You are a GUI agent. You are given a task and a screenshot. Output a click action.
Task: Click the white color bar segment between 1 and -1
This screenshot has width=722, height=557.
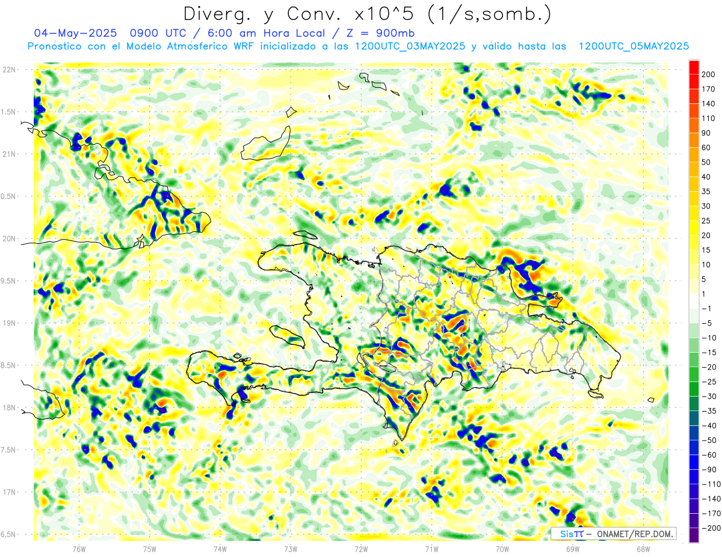coord(694,301)
